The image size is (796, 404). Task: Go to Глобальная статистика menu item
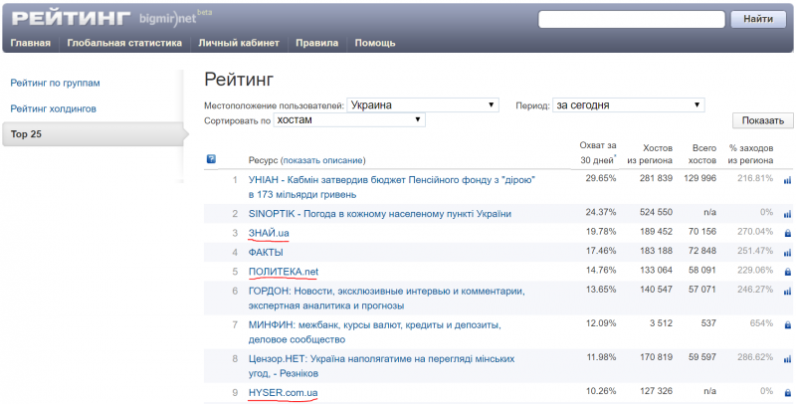click(124, 43)
